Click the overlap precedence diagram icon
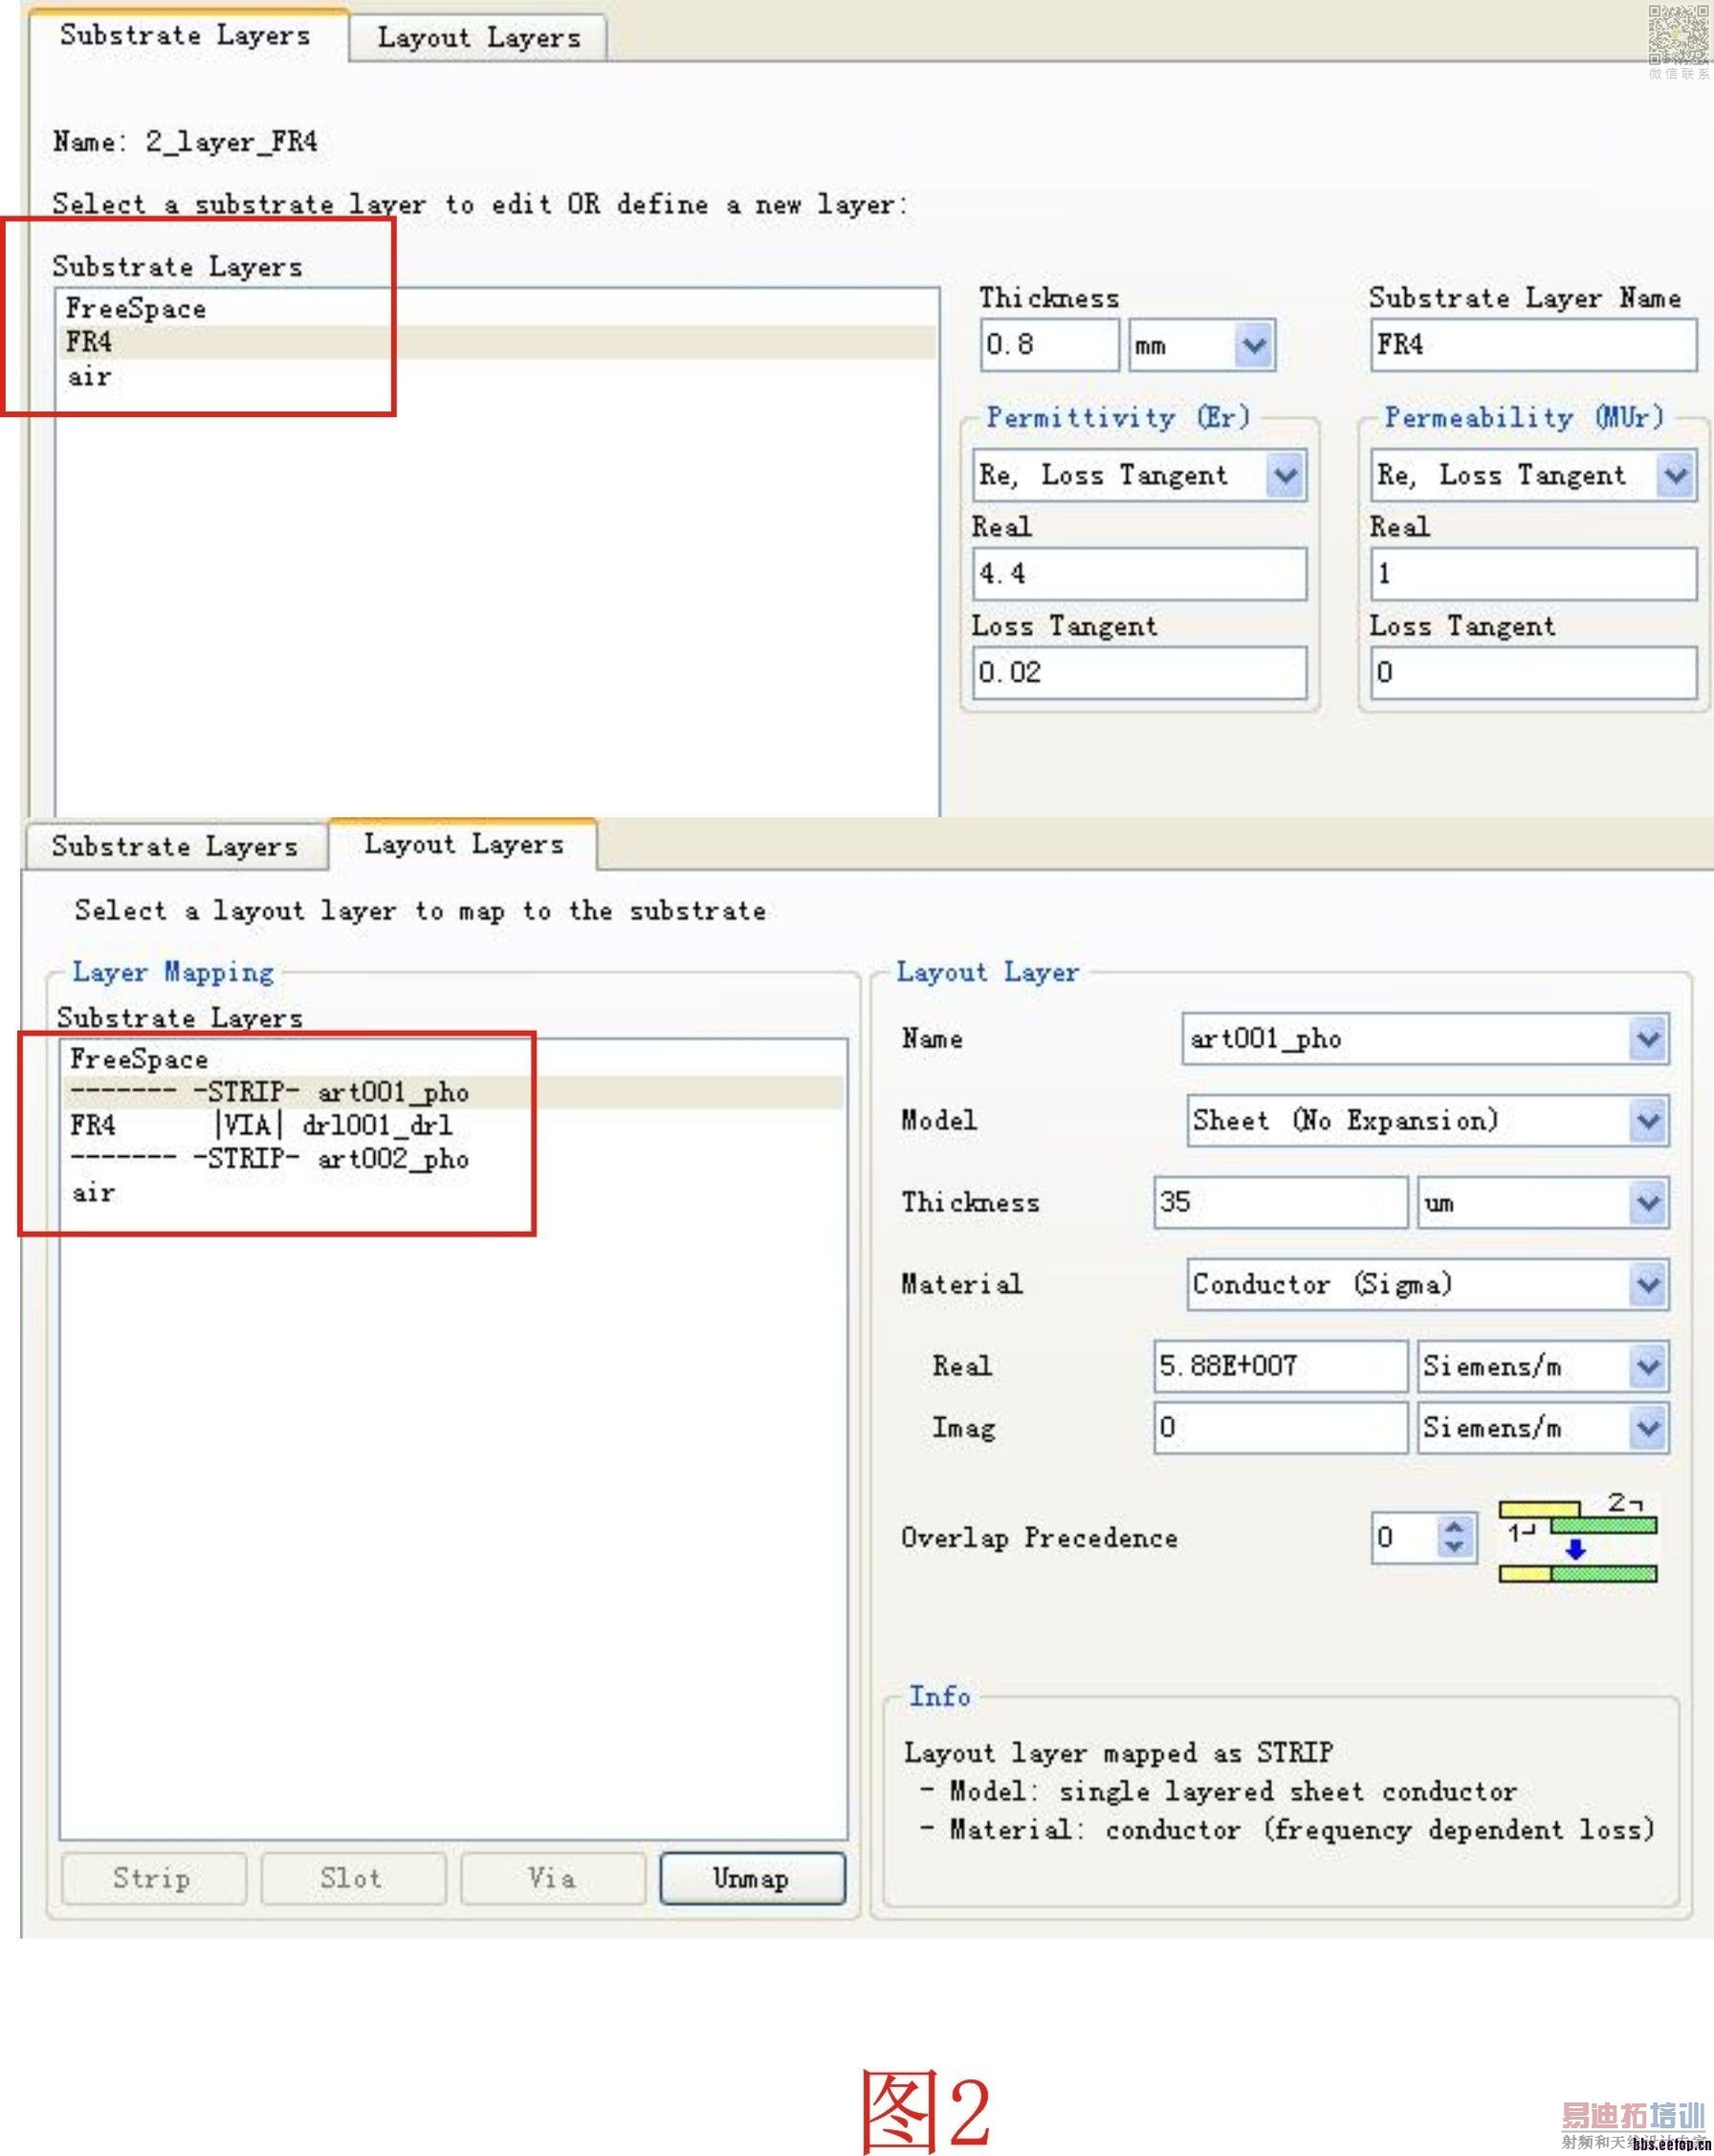 tap(1578, 1538)
